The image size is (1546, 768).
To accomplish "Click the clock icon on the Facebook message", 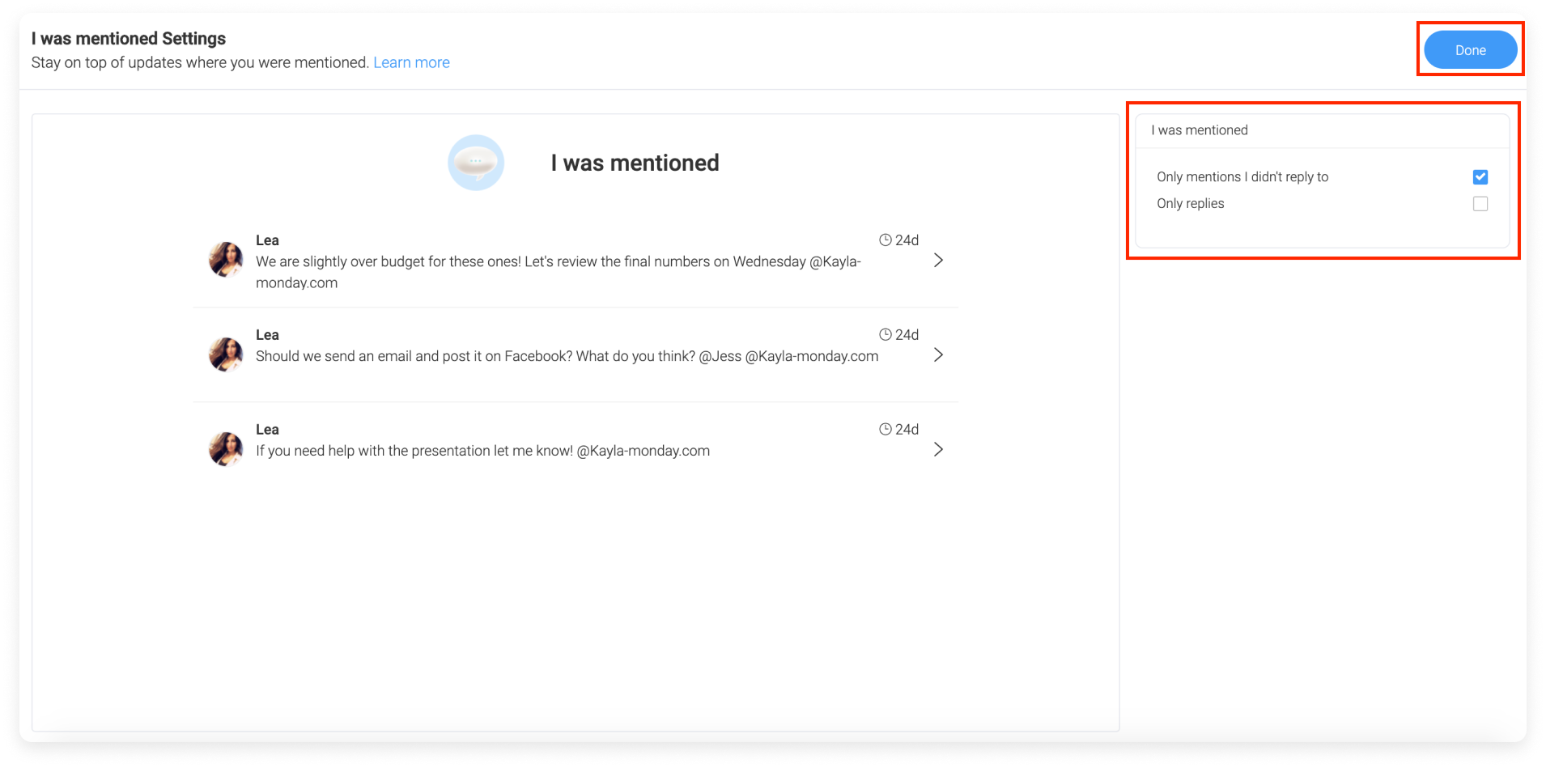I will [x=885, y=334].
